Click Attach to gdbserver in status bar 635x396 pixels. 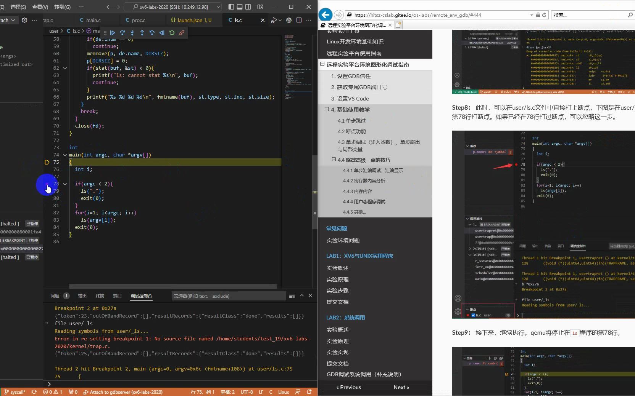pyautogui.click(x=123, y=392)
